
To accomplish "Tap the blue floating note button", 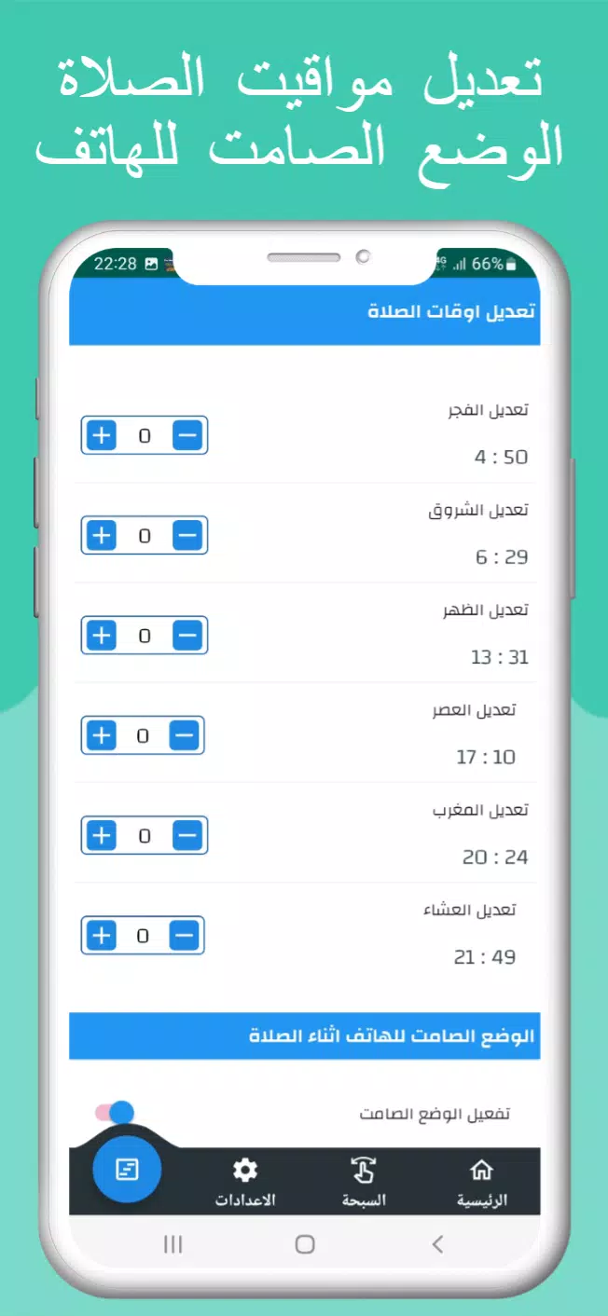I will (128, 1169).
